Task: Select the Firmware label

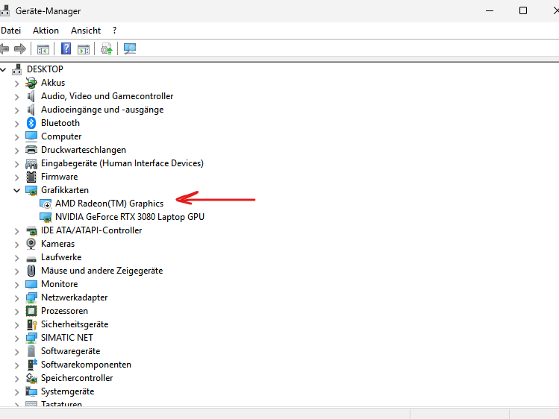Action: (x=59, y=177)
